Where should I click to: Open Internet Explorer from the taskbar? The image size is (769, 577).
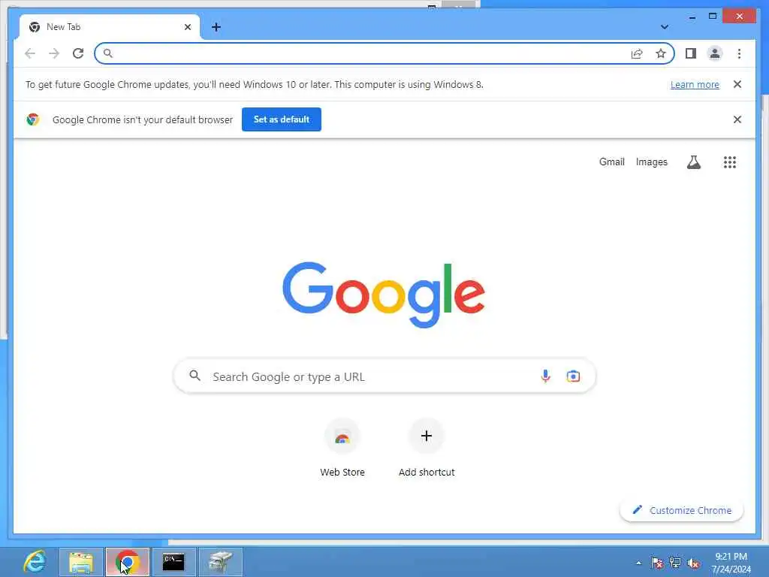point(35,561)
